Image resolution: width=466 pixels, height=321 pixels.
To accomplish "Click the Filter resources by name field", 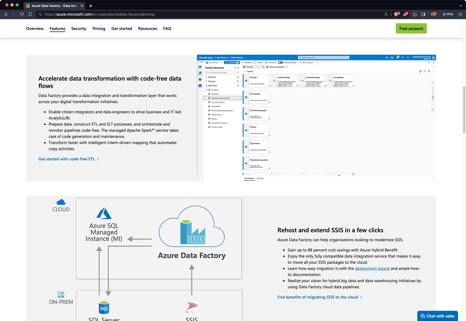I will pos(221,72).
